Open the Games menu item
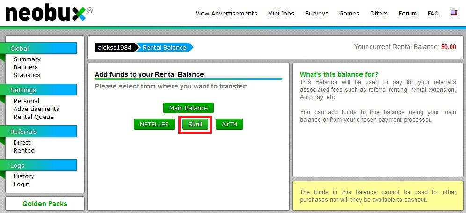The image size is (466, 213). [x=349, y=14]
